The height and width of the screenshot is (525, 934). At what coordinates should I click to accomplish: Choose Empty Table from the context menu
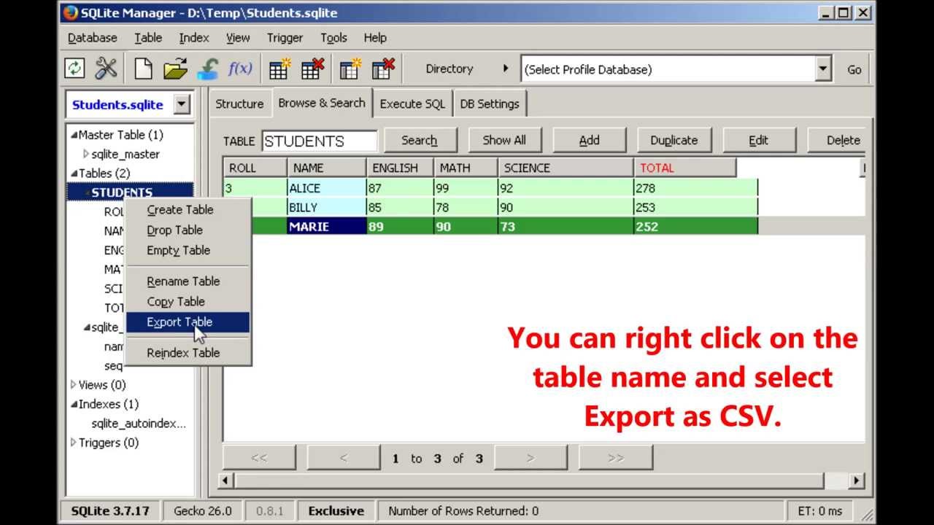tap(188, 251)
